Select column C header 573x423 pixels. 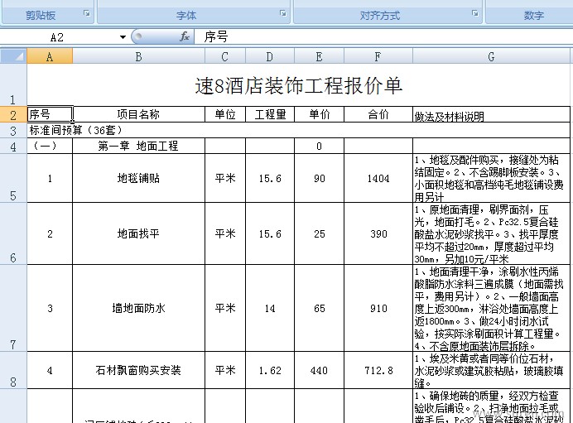click(x=225, y=56)
